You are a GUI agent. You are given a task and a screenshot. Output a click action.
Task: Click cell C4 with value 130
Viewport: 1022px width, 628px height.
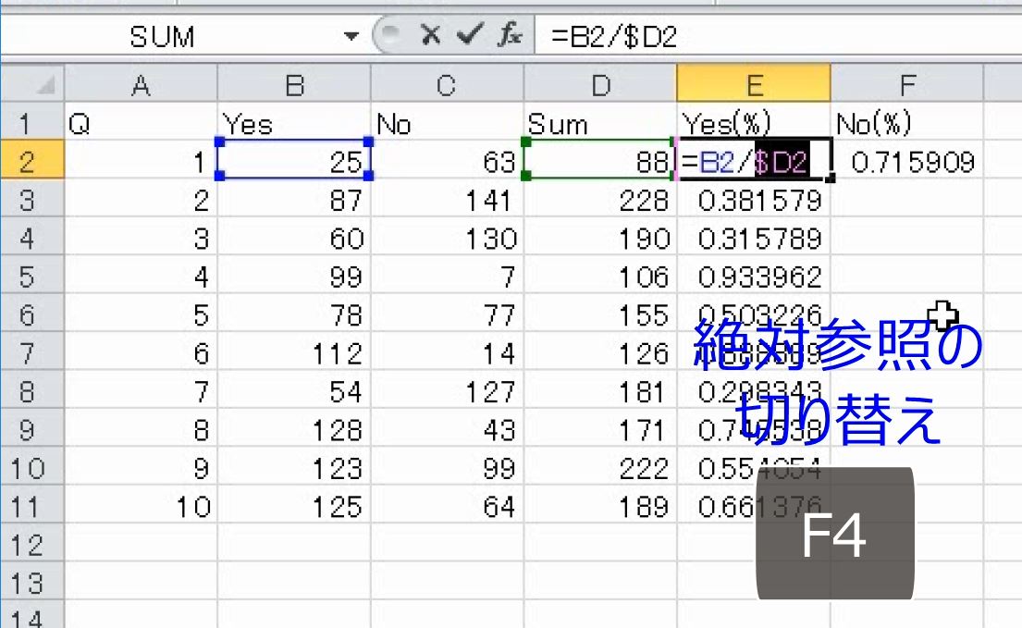(x=447, y=237)
